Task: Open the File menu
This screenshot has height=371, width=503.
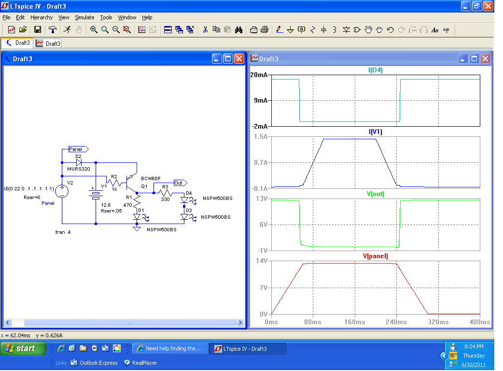Action: click(x=6, y=17)
